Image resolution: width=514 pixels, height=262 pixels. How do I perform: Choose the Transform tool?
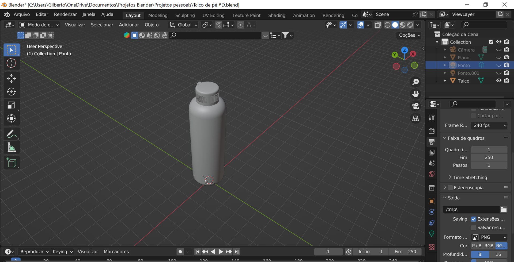click(x=11, y=118)
